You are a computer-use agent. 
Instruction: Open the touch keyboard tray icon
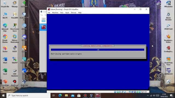pos(157,96)
